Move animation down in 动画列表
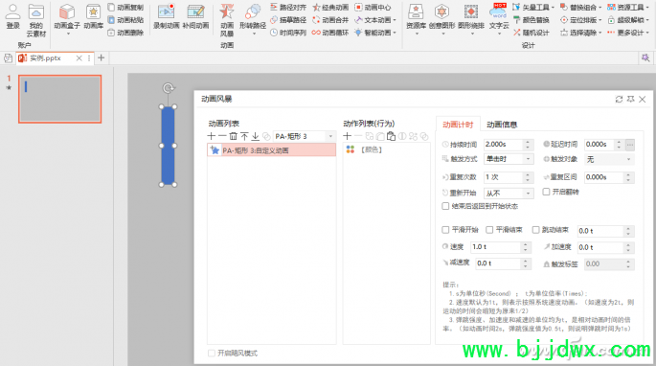 255,136
